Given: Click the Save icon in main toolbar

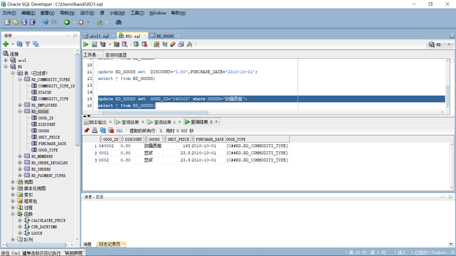Looking at the screenshot, I should 24,22.
